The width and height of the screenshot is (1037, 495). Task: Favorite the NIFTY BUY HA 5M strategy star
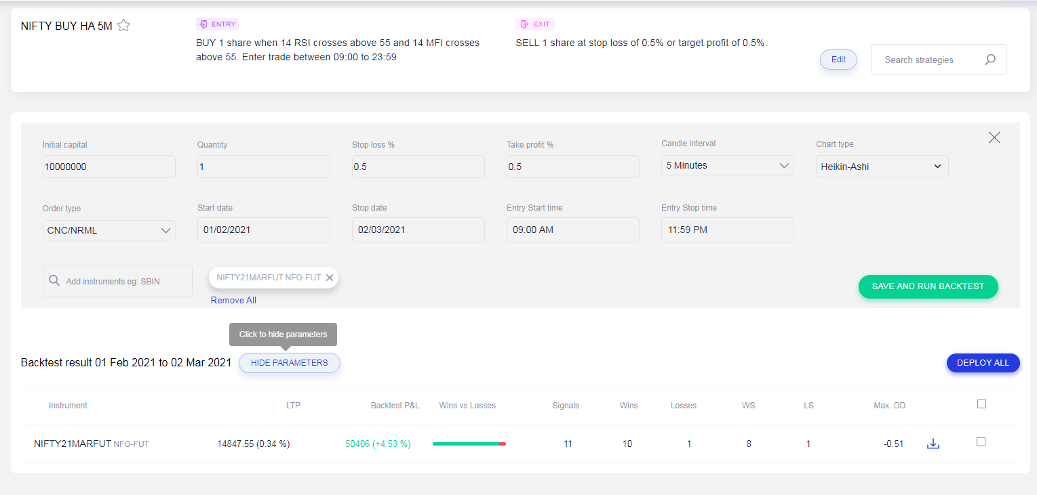[x=123, y=26]
